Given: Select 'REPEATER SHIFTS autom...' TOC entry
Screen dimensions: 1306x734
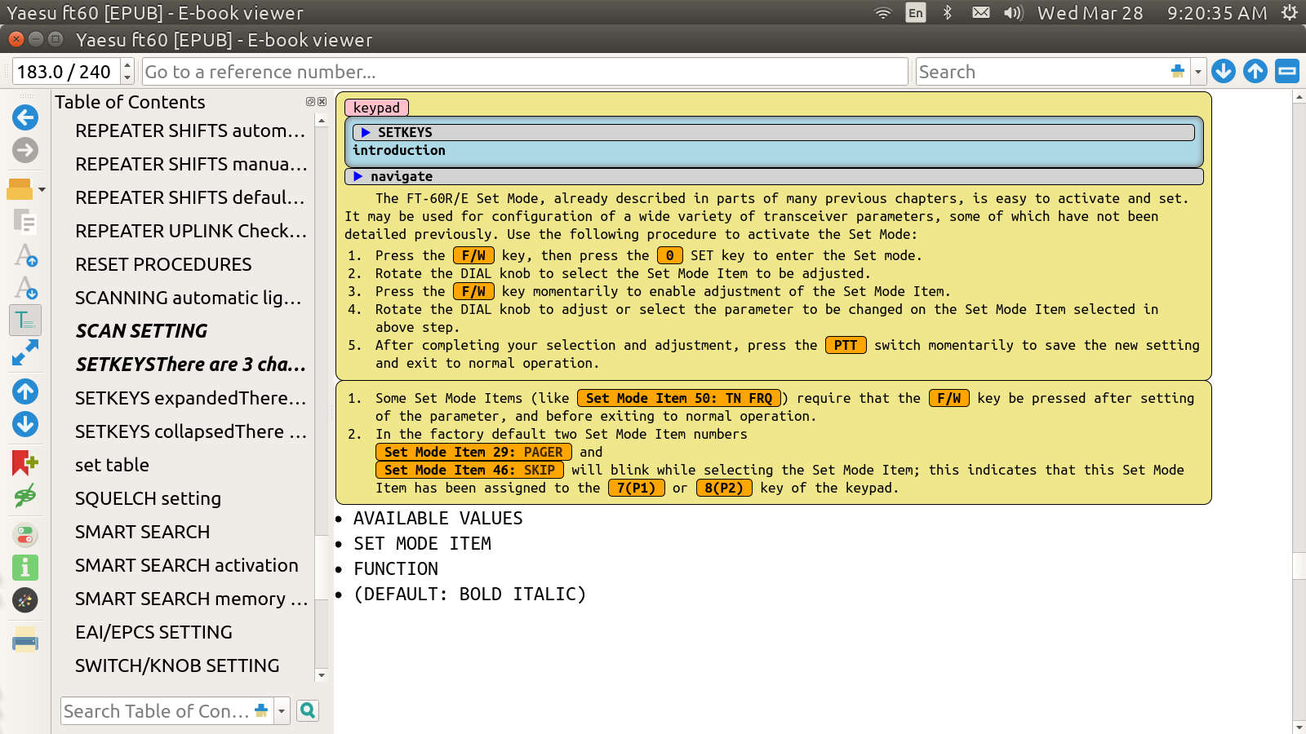Looking at the screenshot, I should point(191,130).
